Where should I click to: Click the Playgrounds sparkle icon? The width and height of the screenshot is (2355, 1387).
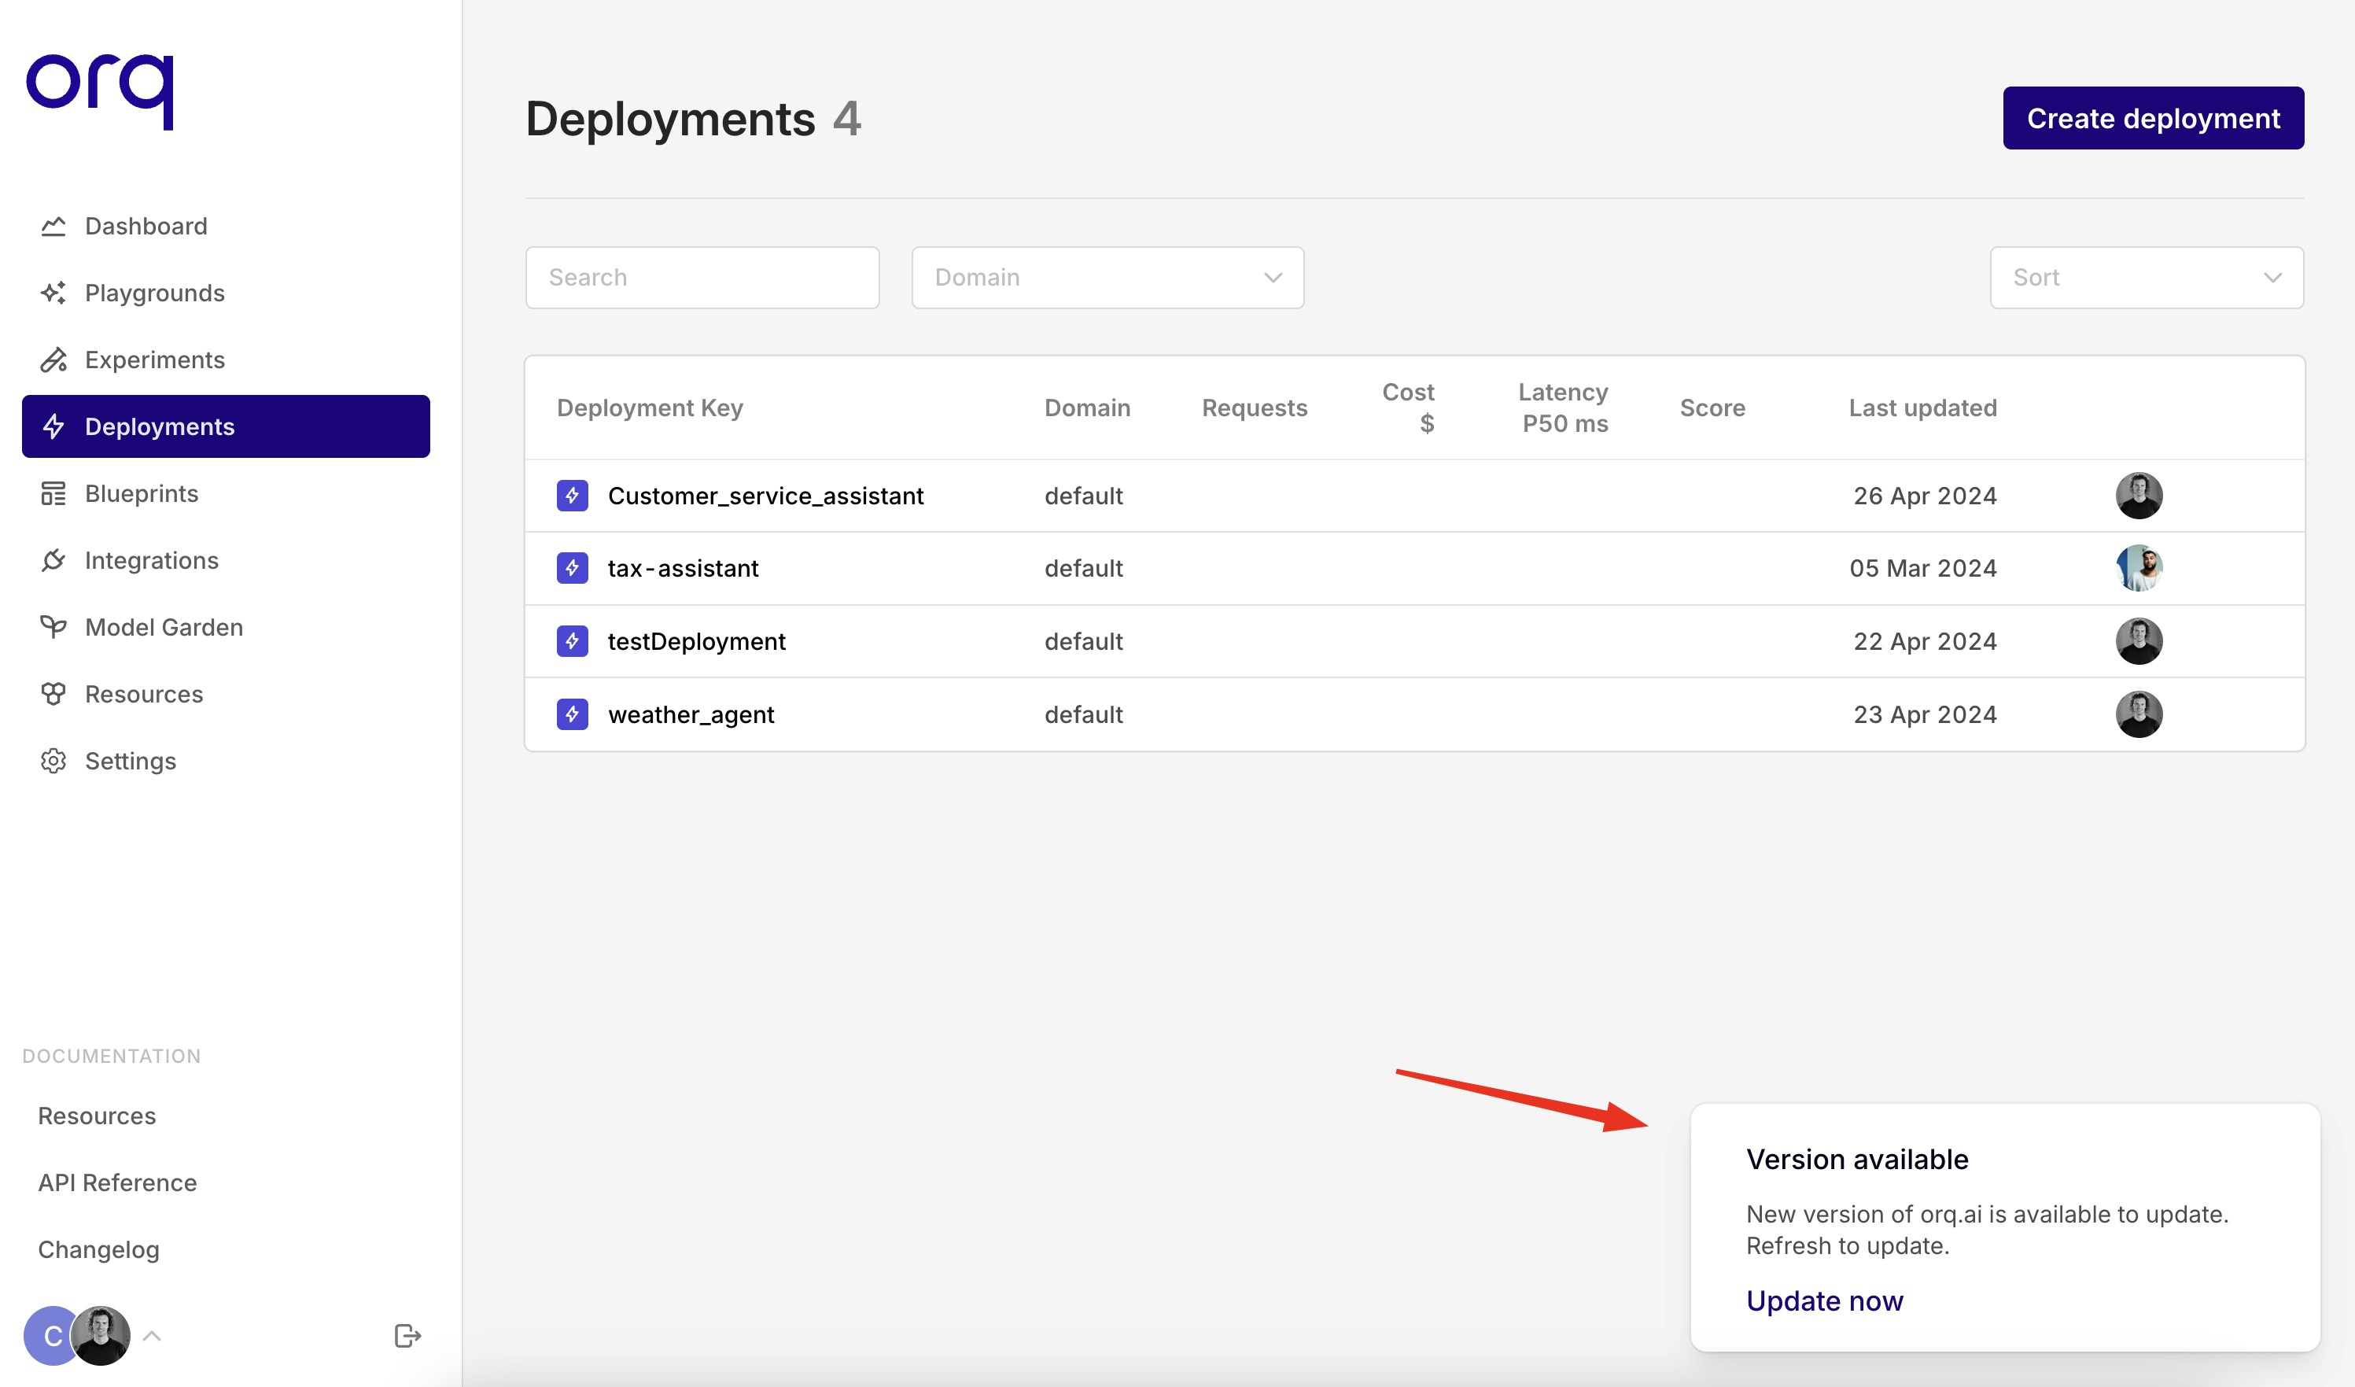[53, 293]
